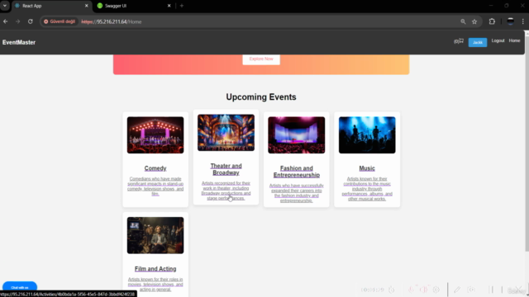Click the Theater and Broadway description text
This screenshot has width=529, height=297.
(x=226, y=191)
